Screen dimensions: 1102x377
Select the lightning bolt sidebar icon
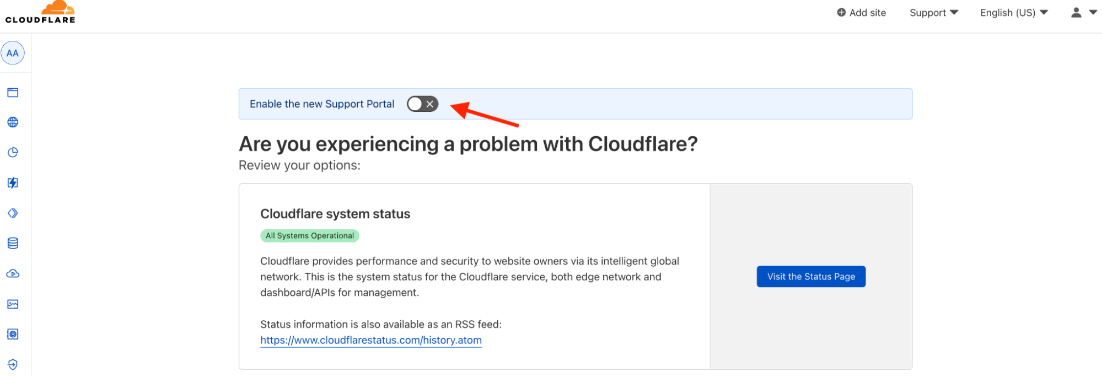[13, 183]
